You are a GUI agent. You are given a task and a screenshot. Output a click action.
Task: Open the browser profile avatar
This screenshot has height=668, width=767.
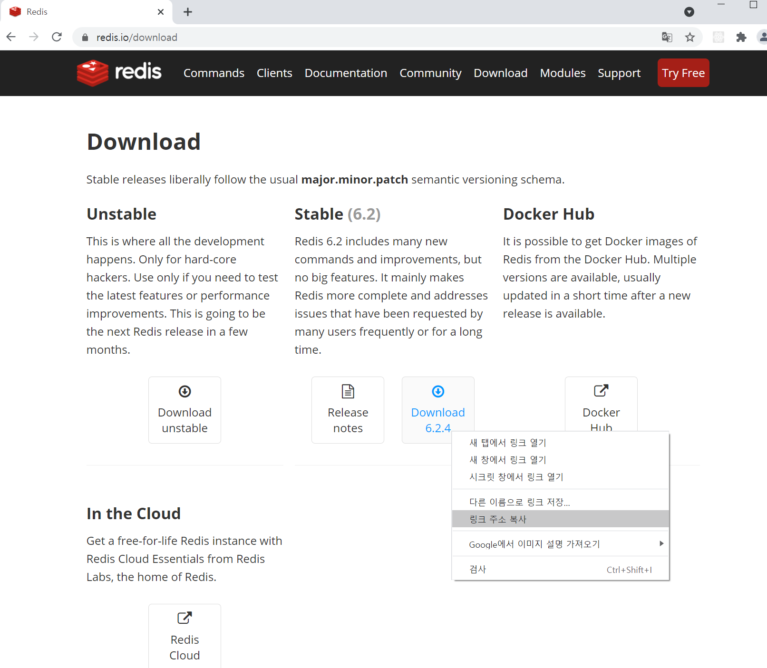point(762,37)
